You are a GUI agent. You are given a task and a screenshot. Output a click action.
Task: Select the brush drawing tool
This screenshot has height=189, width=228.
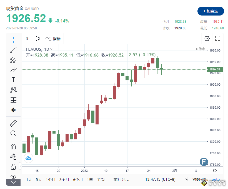[x=13, y=70]
